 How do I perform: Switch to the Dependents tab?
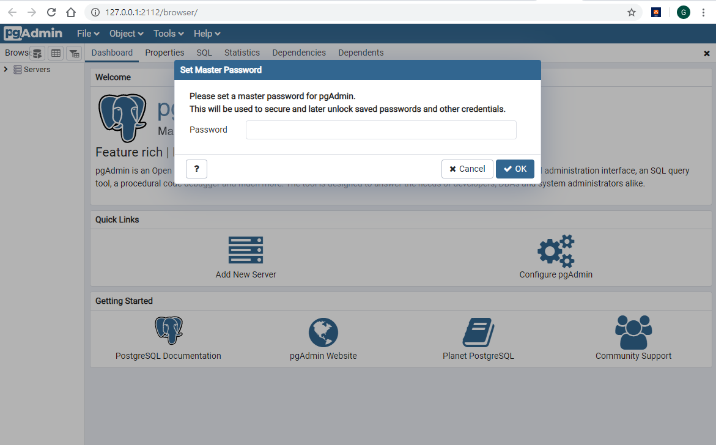(x=361, y=53)
